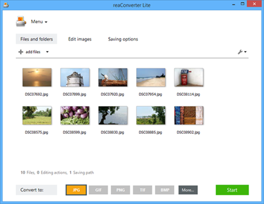This screenshot has width=264, height=204.
Task: Select the DSC08599.jpg eggplants thumbnail
Action: pyautogui.click(x=75, y=116)
